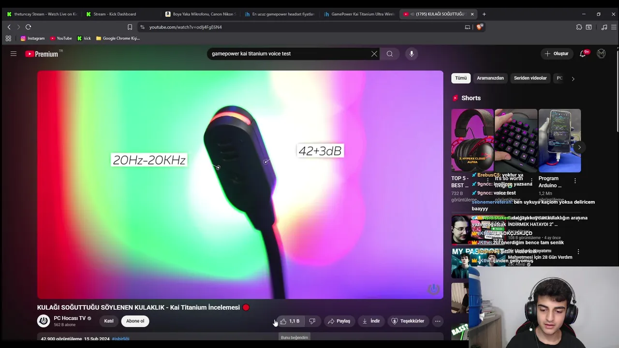Open a new browser tab
Screen dimensions: 619x348
click(484, 14)
